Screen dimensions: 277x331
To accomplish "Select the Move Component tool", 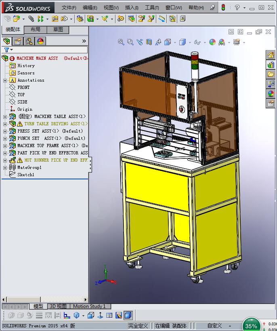I will [x=64, y=19].
